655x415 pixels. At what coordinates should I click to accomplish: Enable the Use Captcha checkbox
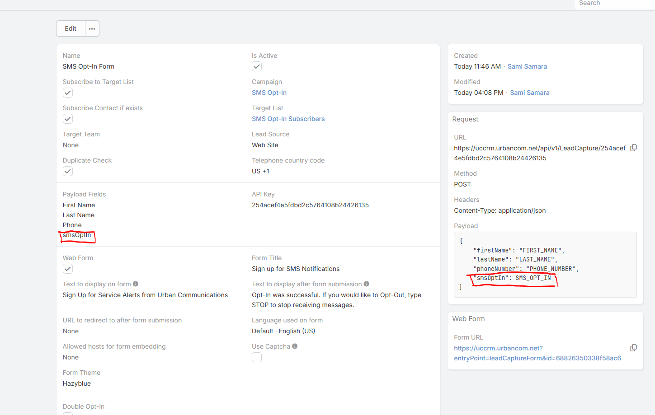tap(257, 357)
